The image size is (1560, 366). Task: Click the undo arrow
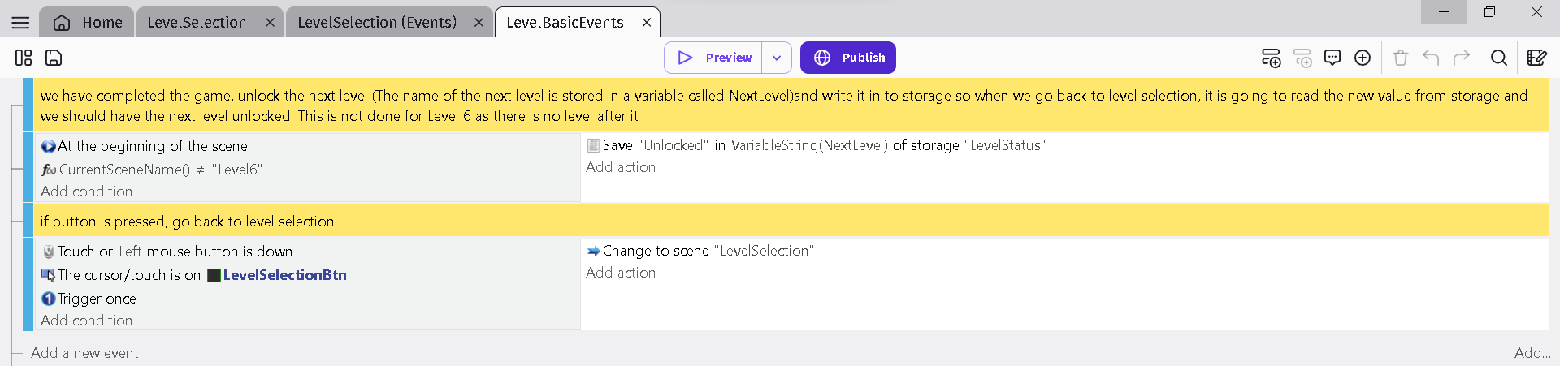tap(1431, 58)
